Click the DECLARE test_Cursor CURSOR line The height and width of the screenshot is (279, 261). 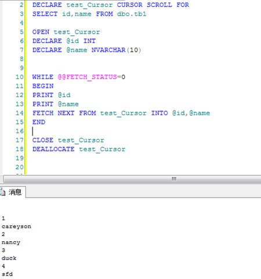pyautogui.click(x=111, y=5)
